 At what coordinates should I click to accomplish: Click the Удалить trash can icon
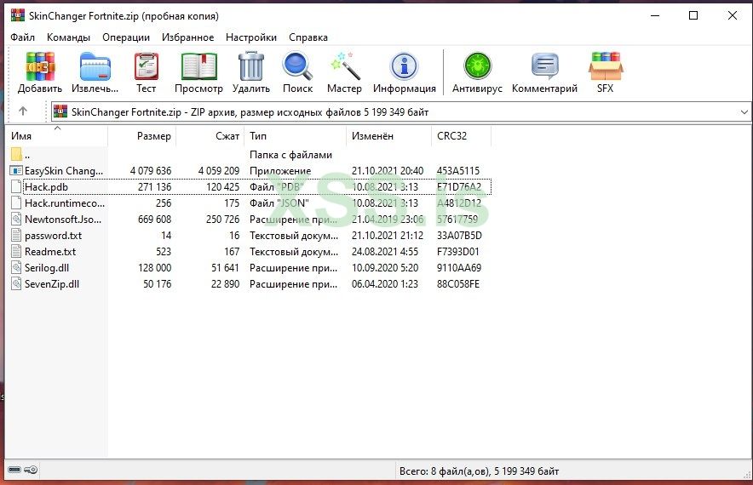[251, 66]
